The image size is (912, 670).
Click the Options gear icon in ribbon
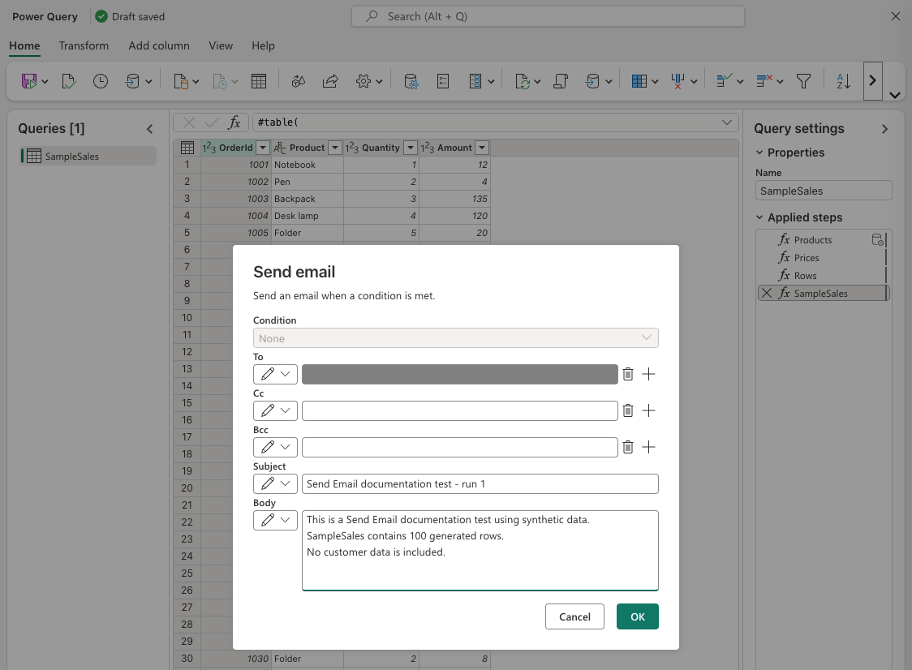coord(364,81)
